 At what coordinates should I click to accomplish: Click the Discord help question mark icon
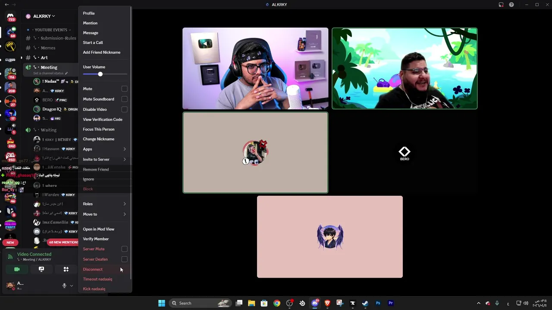(x=511, y=5)
